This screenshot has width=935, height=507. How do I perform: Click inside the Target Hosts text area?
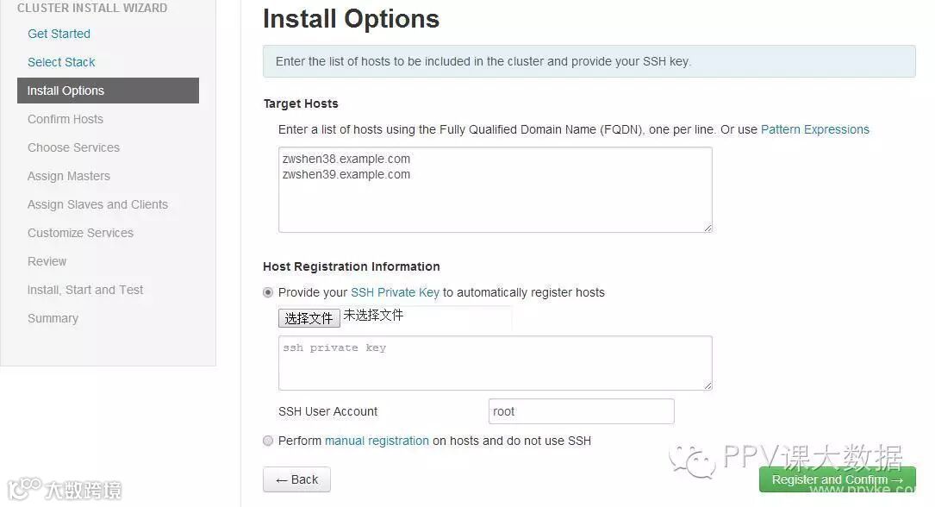[x=495, y=190]
